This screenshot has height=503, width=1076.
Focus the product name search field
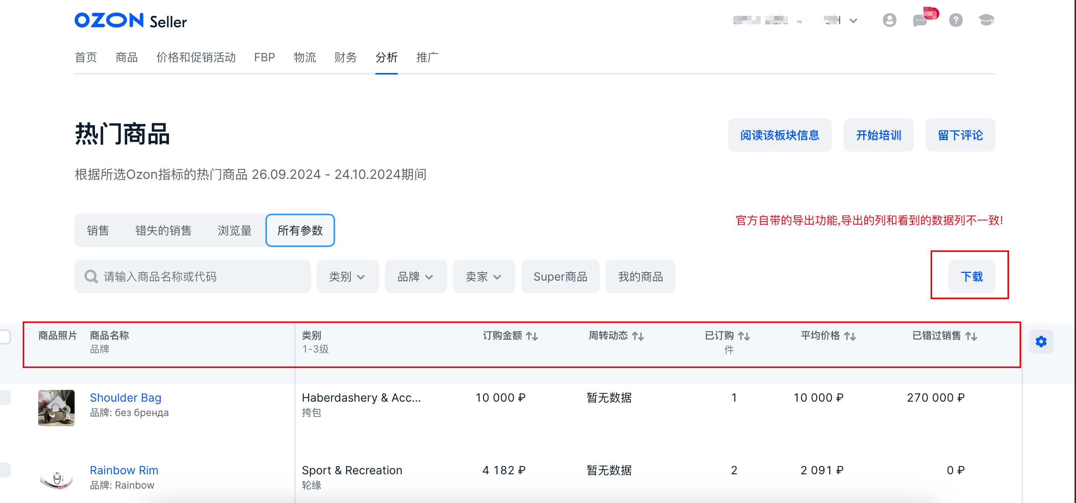pyautogui.click(x=201, y=276)
